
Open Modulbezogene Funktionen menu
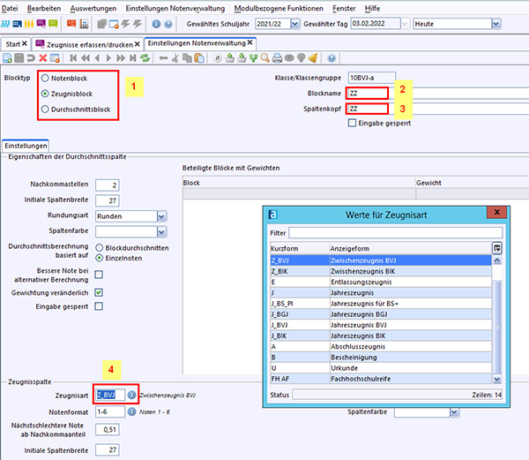pyautogui.click(x=279, y=8)
